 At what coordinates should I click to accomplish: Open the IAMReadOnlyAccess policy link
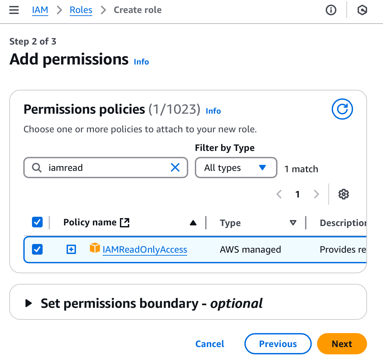(x=145, y=249)
